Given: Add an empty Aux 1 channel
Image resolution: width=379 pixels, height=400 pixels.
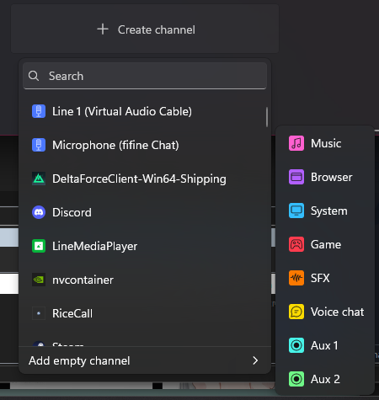Looking at the screenshot, I should click(x=325, y=345).
